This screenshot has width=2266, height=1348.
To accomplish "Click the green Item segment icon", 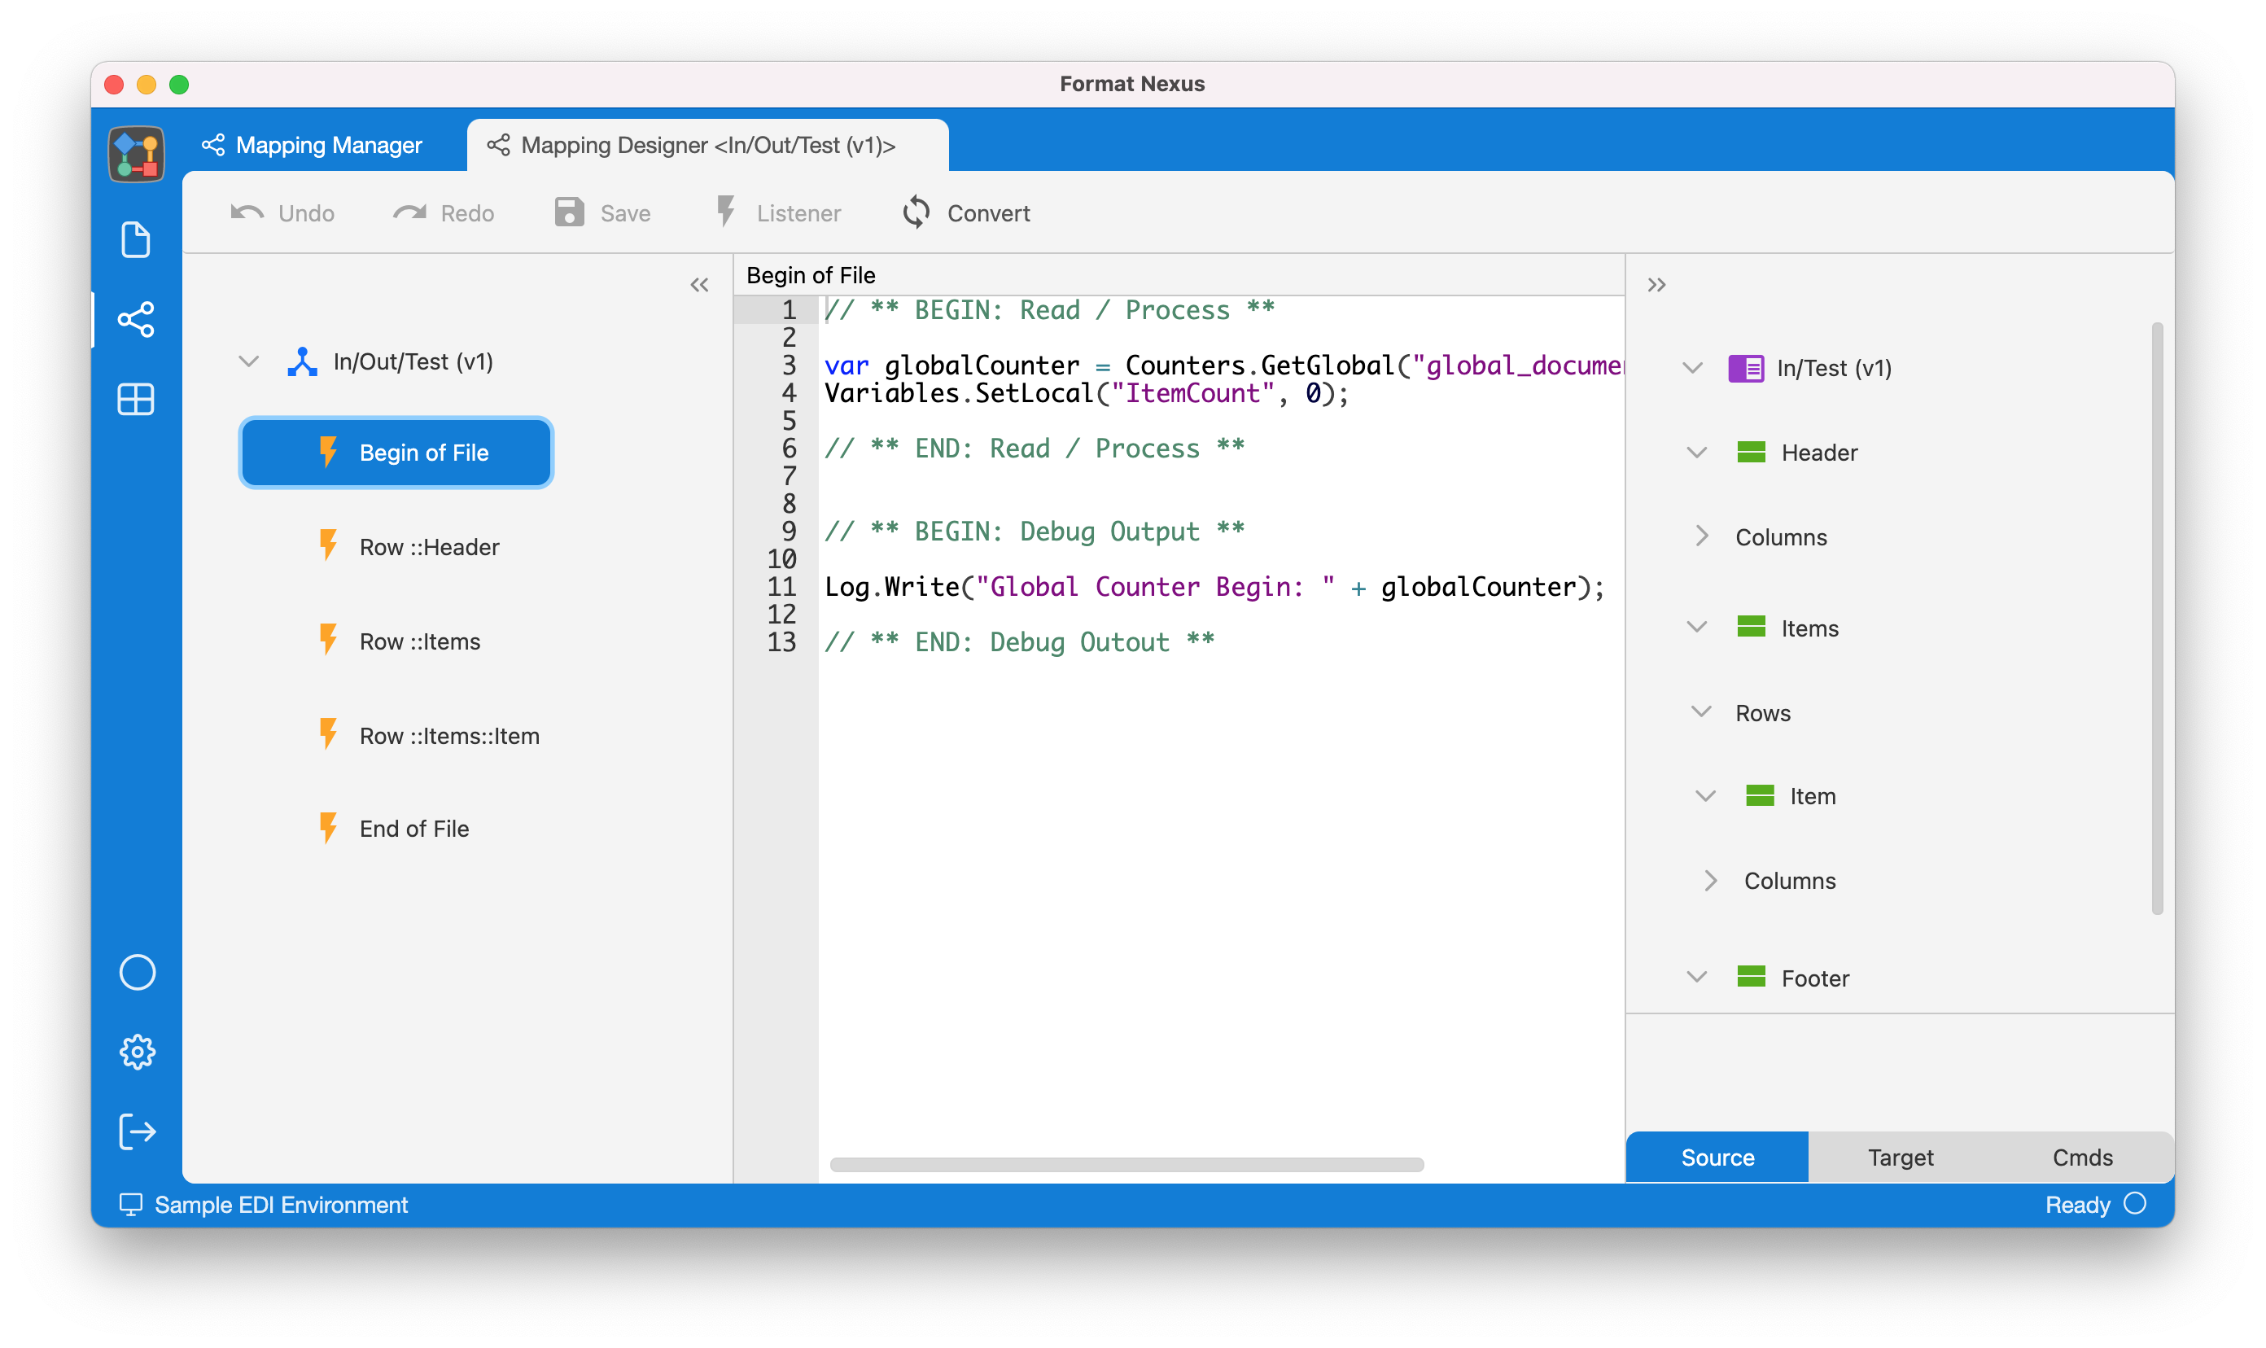I will pos(1760,796).
